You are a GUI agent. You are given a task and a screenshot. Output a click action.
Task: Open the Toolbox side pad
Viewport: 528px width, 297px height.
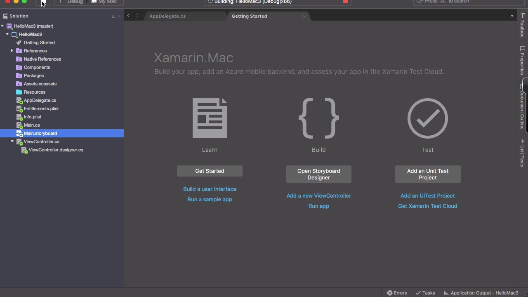coord(522,25)
